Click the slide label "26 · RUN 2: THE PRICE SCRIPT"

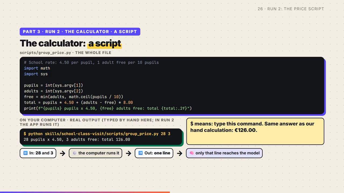click(291, 9)
